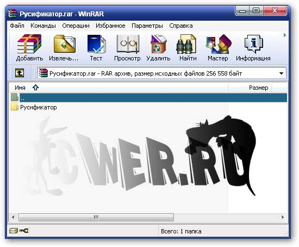
Task: Click the key password icon in status bar
Action: pyautogui.click(x=23, y=231)
